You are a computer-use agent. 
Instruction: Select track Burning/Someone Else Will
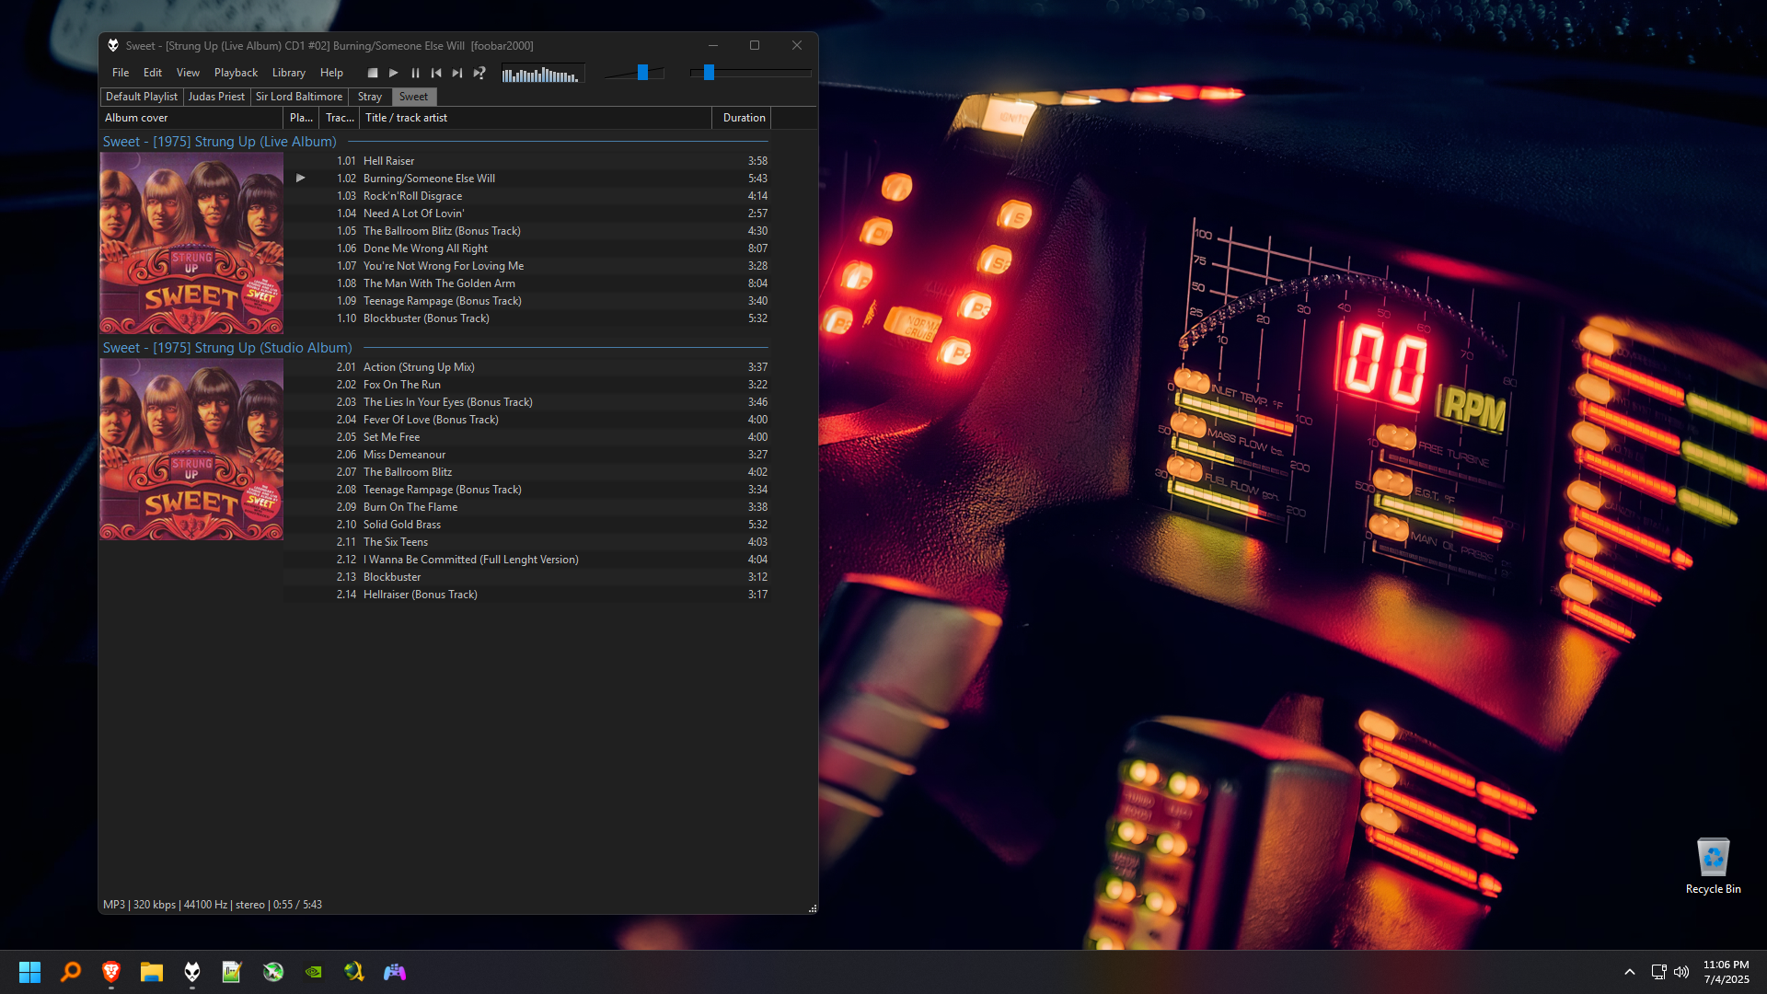coord(527,179)
